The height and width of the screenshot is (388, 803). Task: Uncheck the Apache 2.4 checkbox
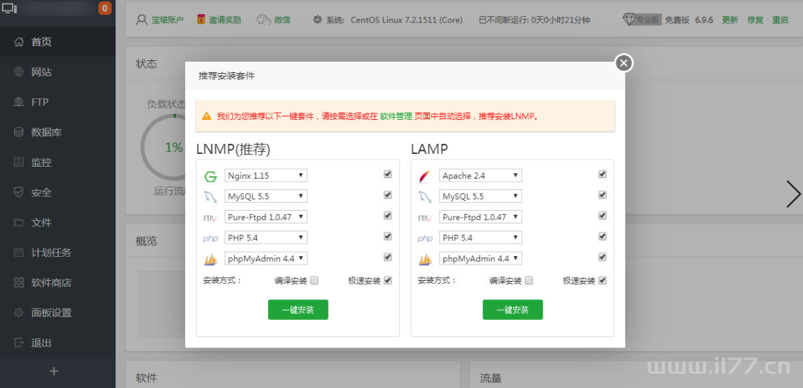tap(602, 174)
